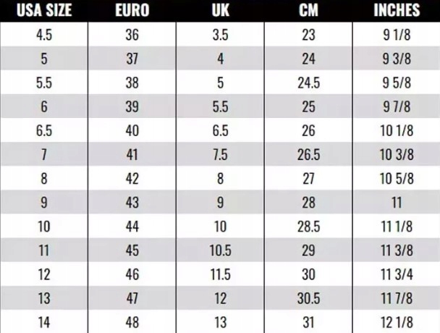Image resolution: width=440 pixels, height=333 pixels.
Task: Select the UK size 10.5 cell
Action: click(x=220, y=250)
